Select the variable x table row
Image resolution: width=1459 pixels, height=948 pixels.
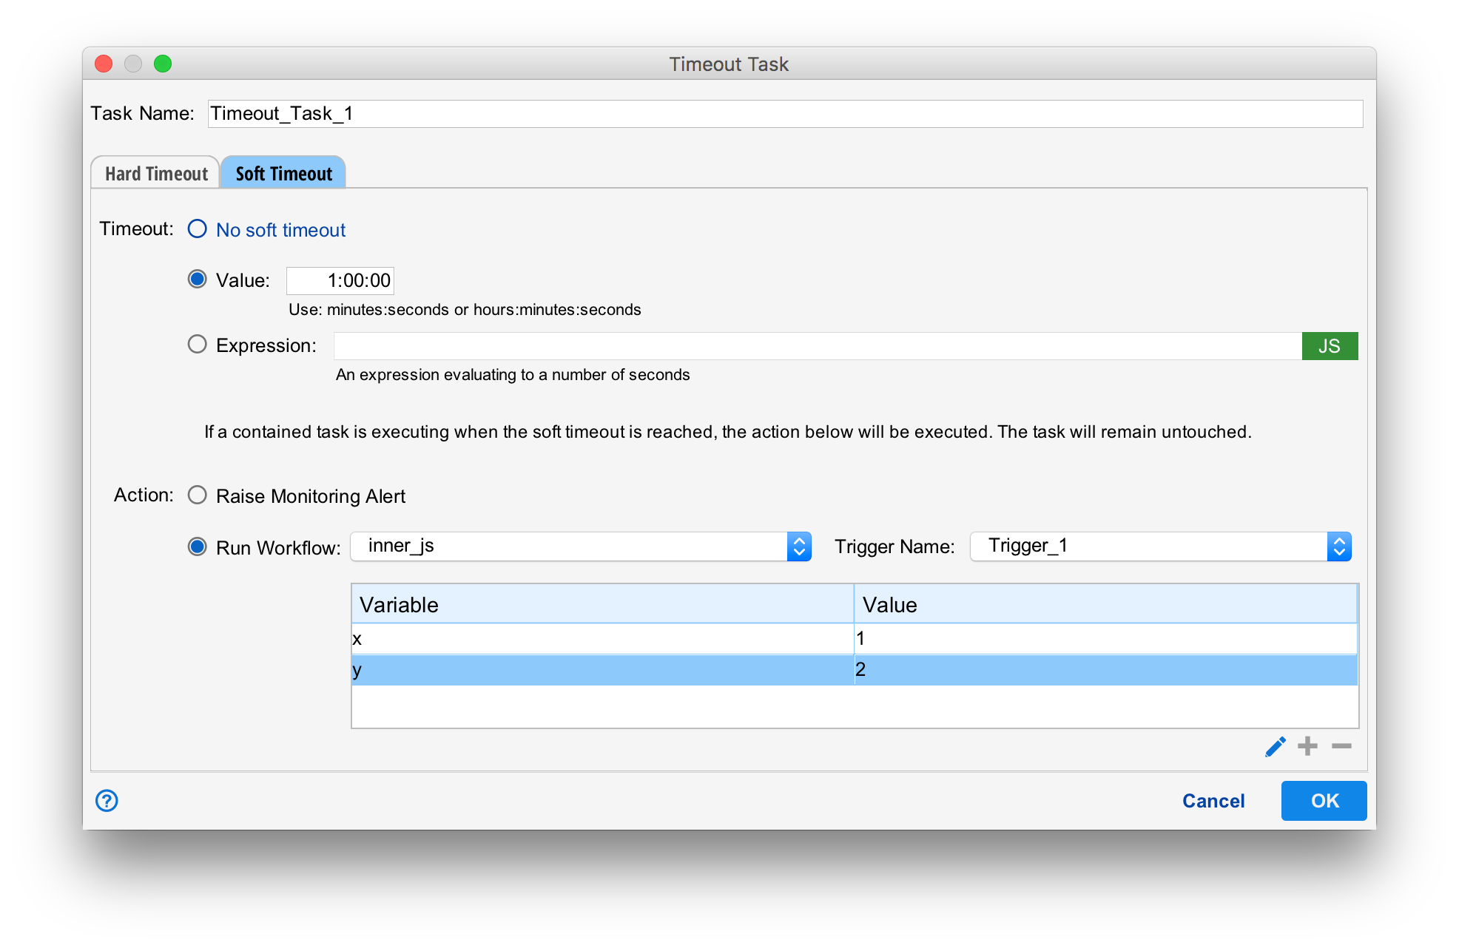click(x=602, y=639)
